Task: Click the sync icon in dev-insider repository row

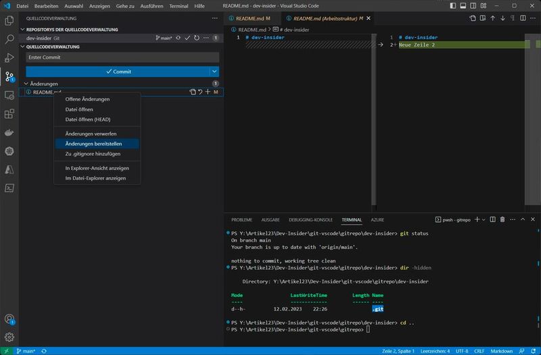Action: click(x=178, y=38)
